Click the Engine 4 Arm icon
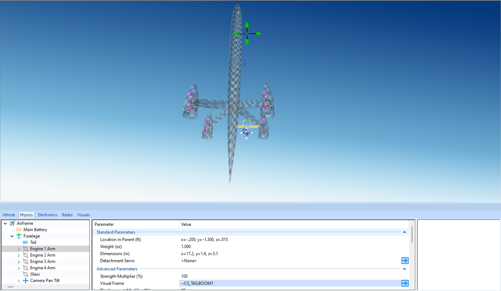The image size is (501, 291). (26, 268)
